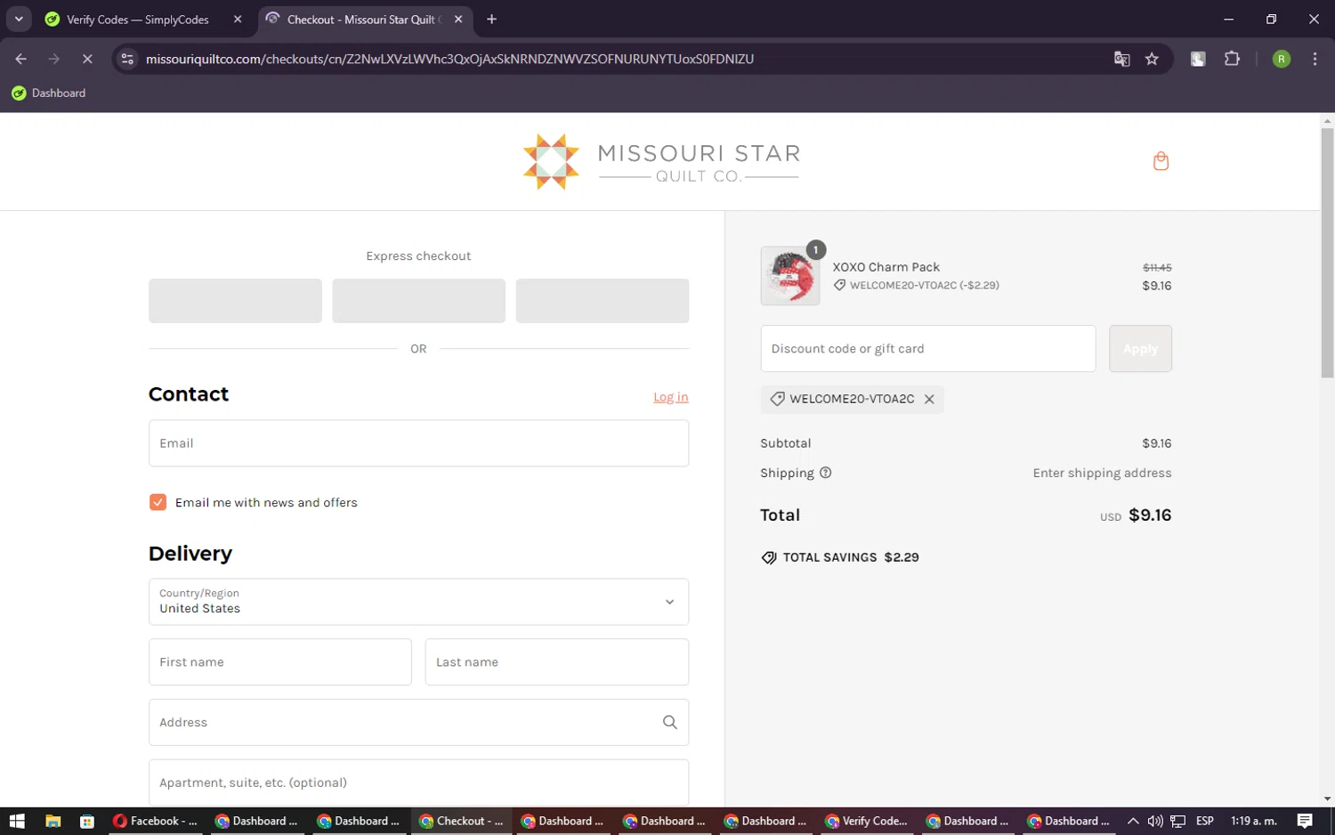
Task: Go back to the previous page
Action: coord(21,59)
